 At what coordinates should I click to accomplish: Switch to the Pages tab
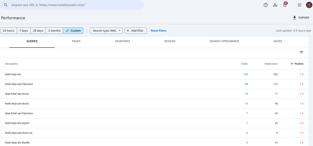pos(76,41)
